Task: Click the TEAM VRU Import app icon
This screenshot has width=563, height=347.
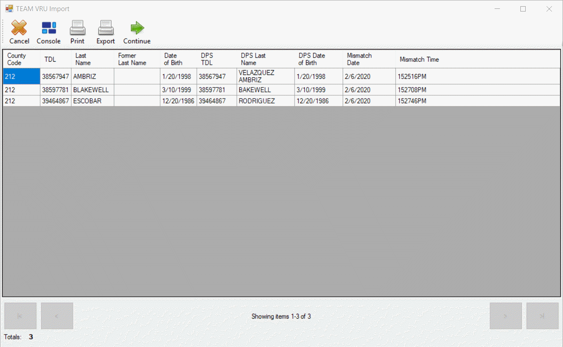Action: pyautogui.click(x=9, y=8)
